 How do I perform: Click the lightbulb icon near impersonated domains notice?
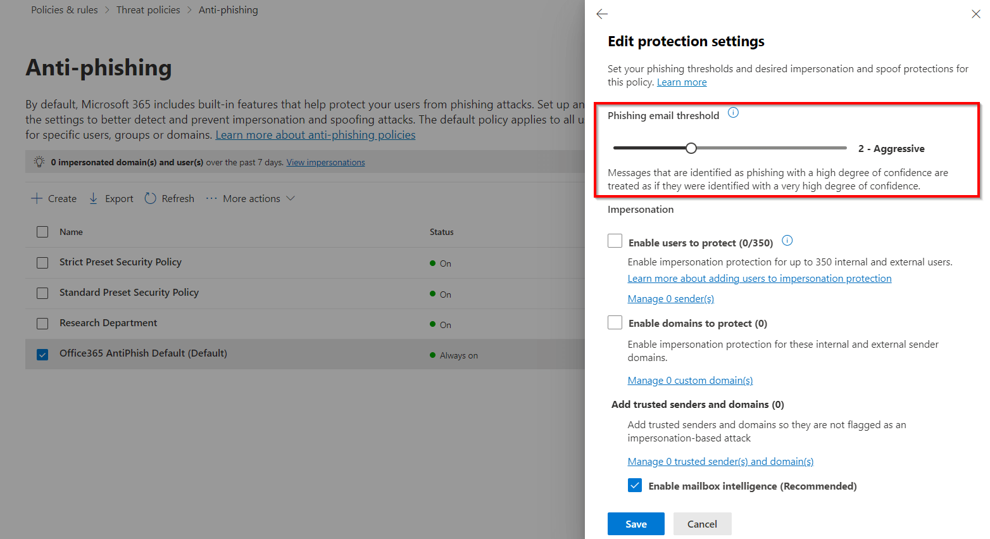pos(39,161)
